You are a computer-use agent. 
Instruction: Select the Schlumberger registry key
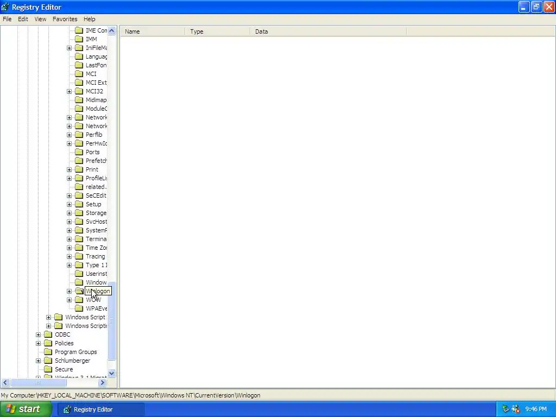coord(72,361)
